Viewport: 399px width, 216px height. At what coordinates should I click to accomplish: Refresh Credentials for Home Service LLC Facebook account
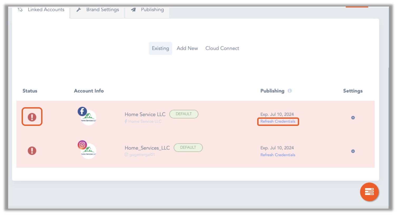pyautogui.click(x=278, y=121)
